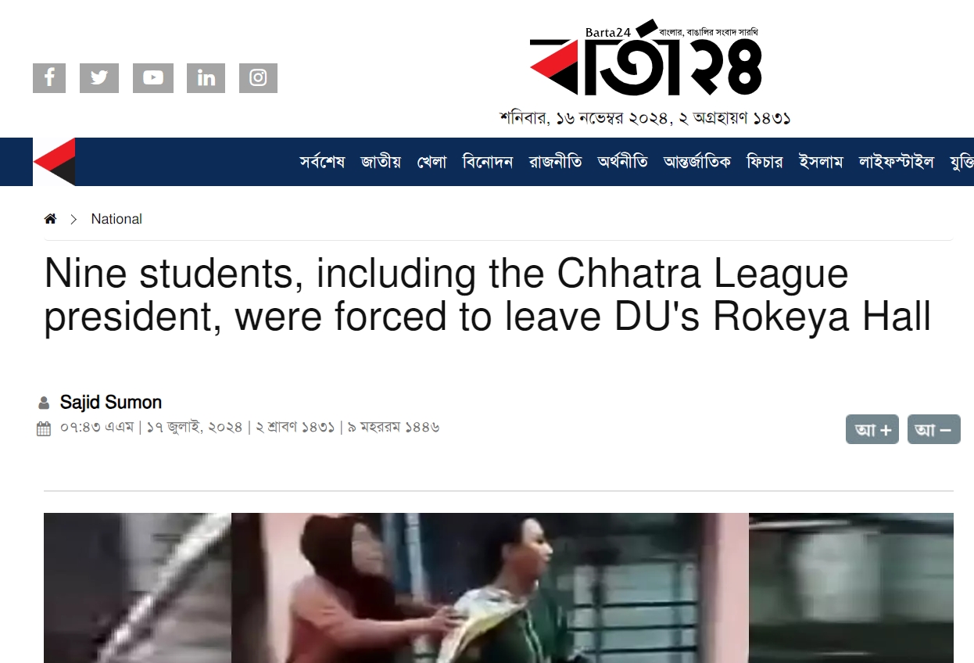
Task: Increase font size with আ + button
Action: pos(872,429)
